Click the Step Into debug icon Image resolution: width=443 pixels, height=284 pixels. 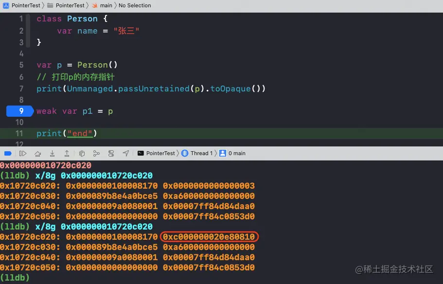click(x=52, y=154)
